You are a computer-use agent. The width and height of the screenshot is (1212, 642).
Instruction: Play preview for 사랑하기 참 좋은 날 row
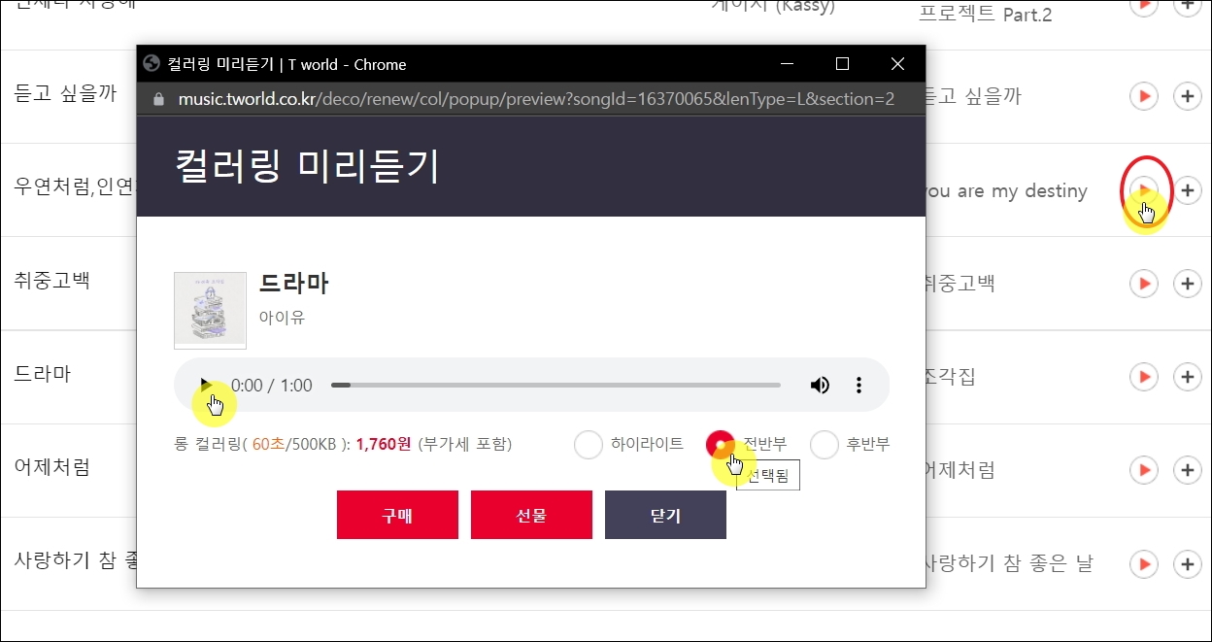(x=1144, y=563)
